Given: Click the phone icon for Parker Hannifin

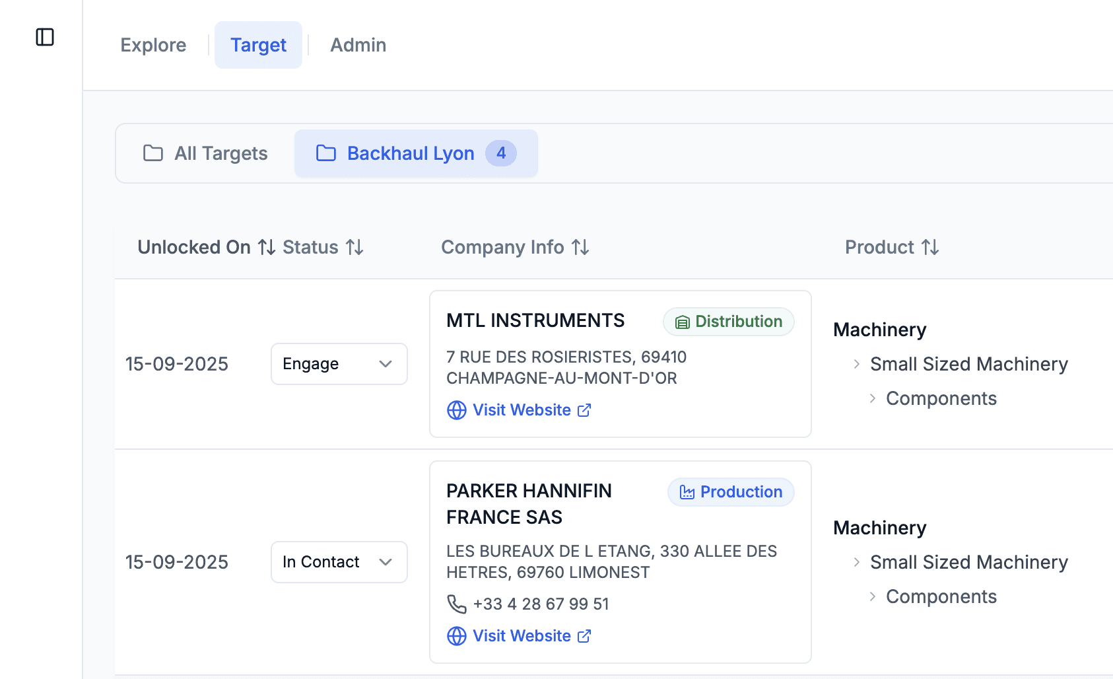Looking at the screenshot, I should (x=457, y=604).
